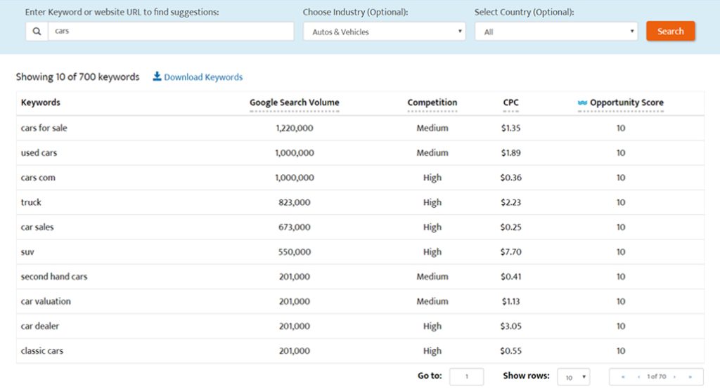This screenshot has width=720, height=389.
Task: Sort by Google Search Volume header
Action: [295, 103]
